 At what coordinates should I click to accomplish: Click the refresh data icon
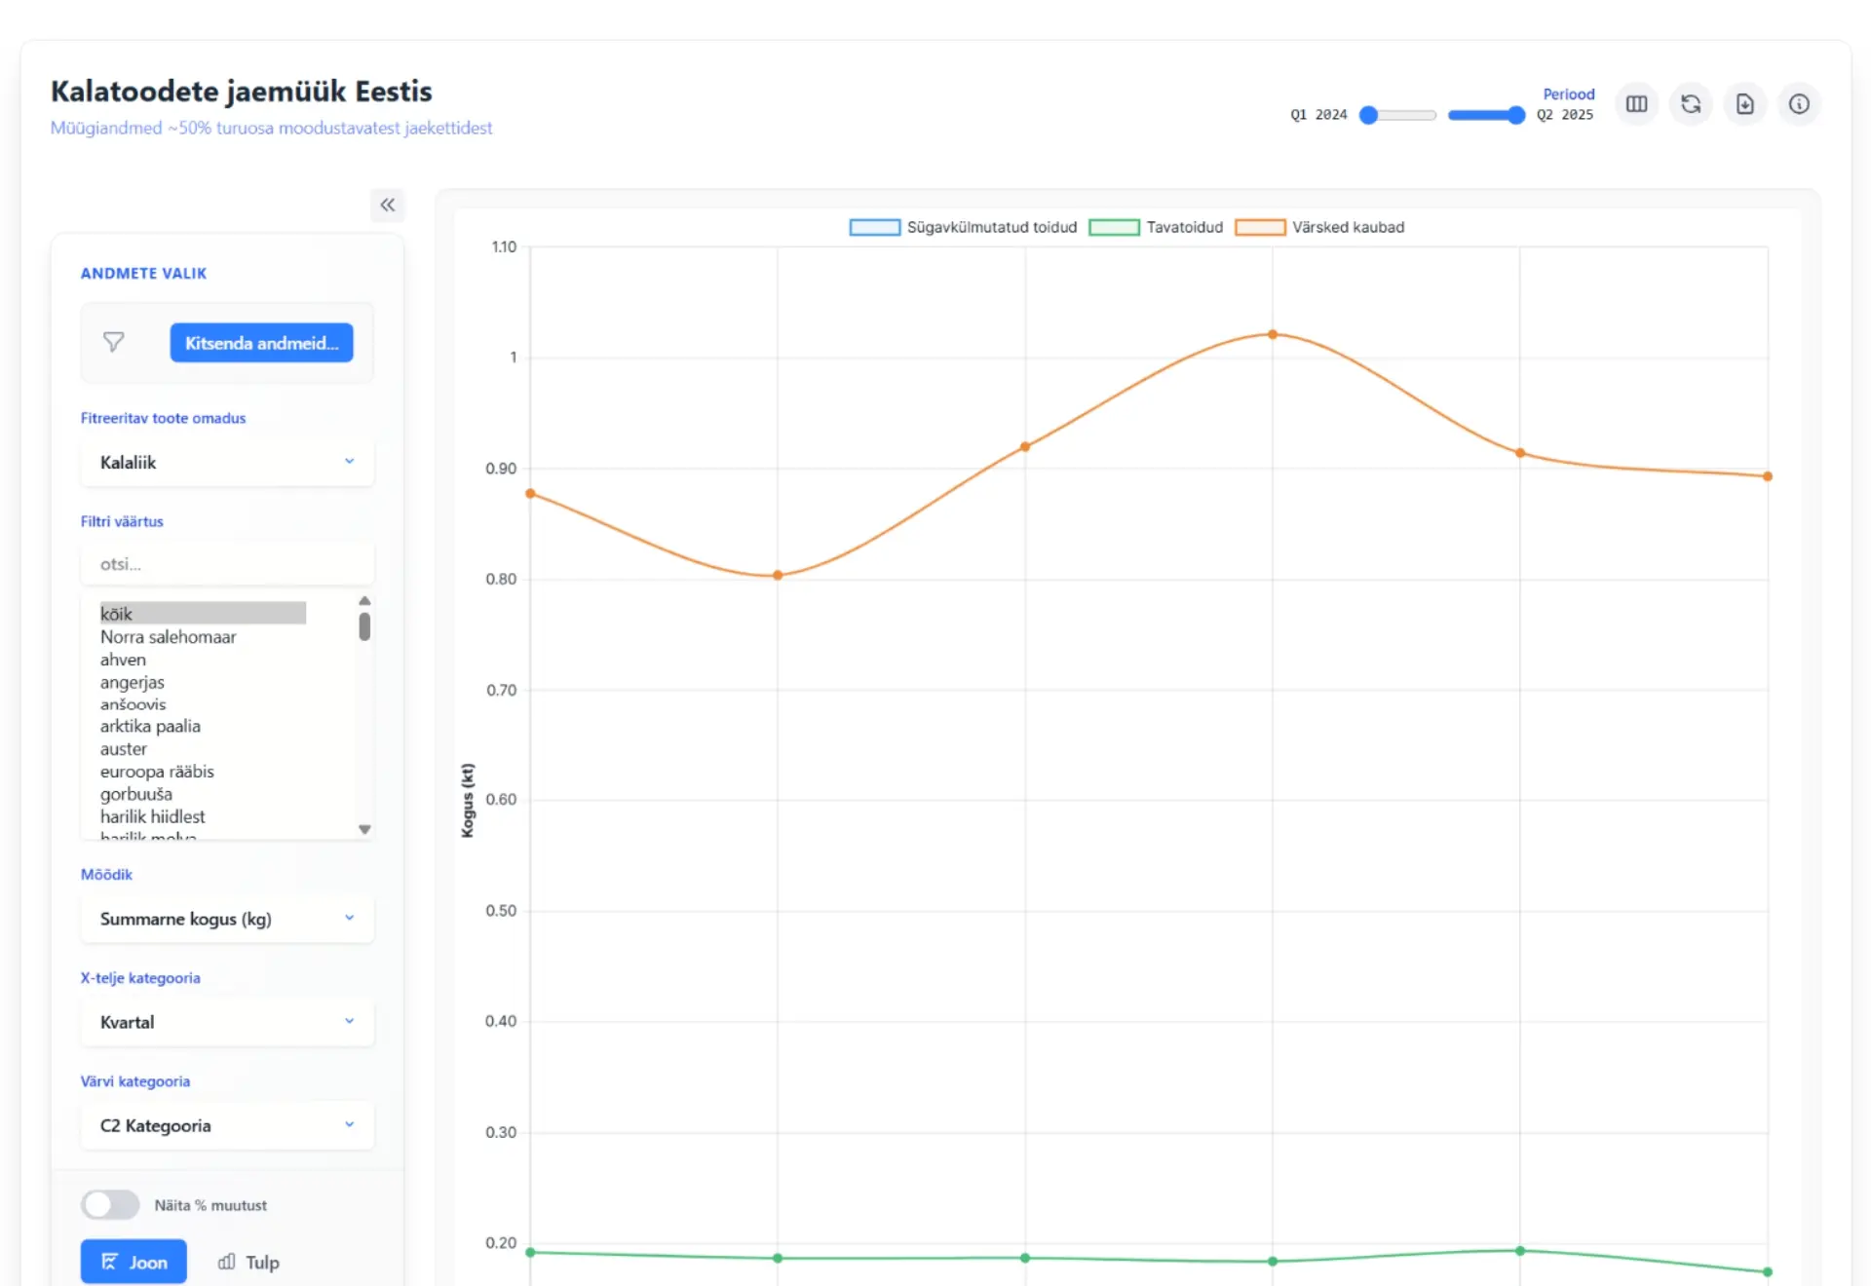(1691, 104)
